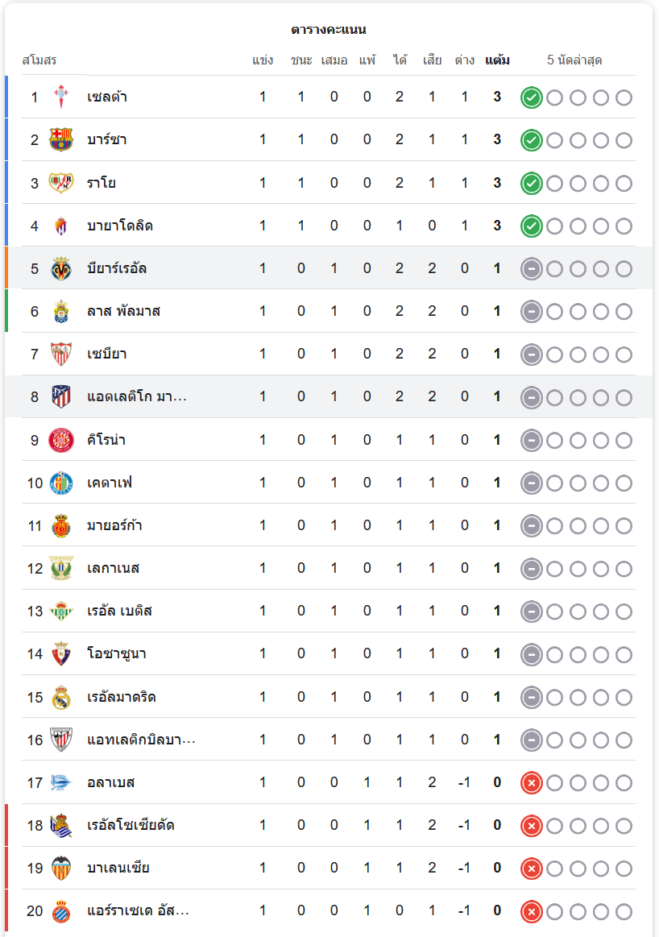Click the Real Madrid crest icon
Screen dimensions: 659x937
[61, 697]
